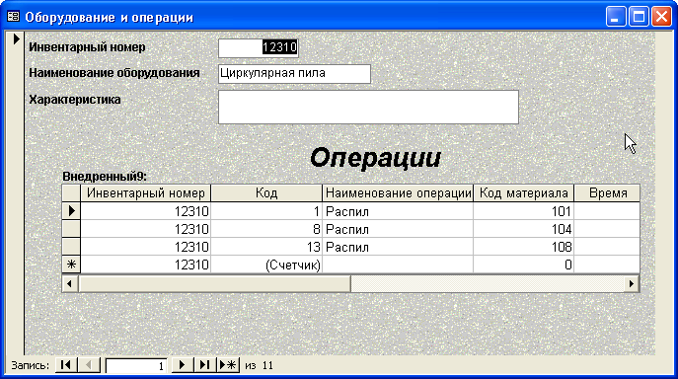Click the (Счетчик) cell in new row
The image size is (678, 379).
coord(266,265)
